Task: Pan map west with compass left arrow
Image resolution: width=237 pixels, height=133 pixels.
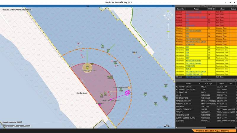Action: click(x=164, y=15)
